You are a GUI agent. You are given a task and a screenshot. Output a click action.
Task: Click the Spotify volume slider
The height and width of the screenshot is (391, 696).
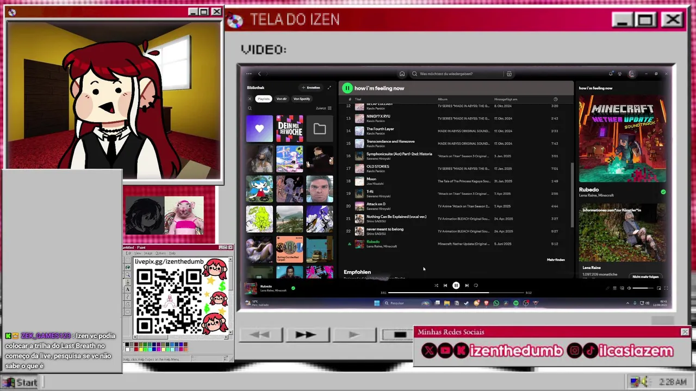(x=643, y=288)
